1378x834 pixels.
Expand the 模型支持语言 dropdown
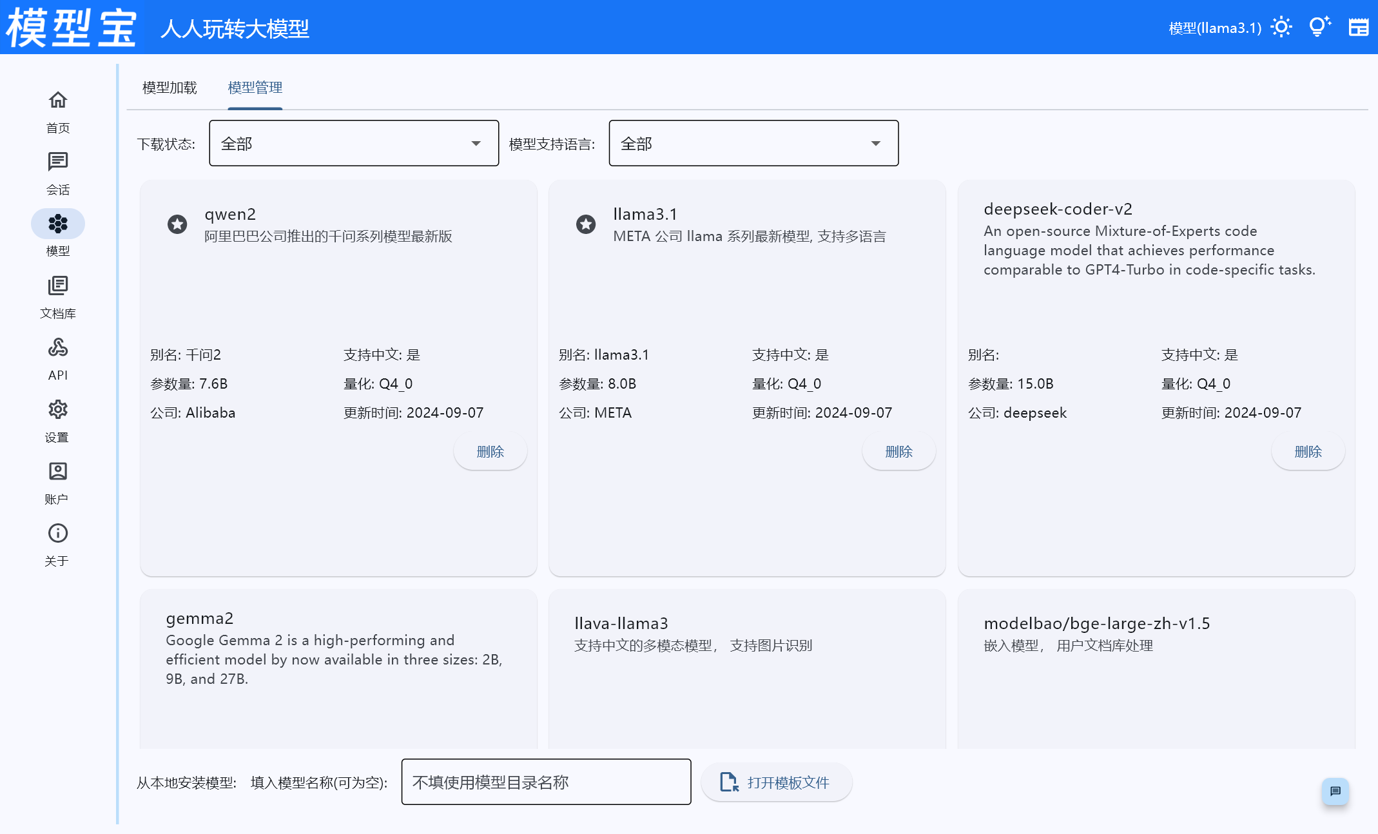click(753, 143)
